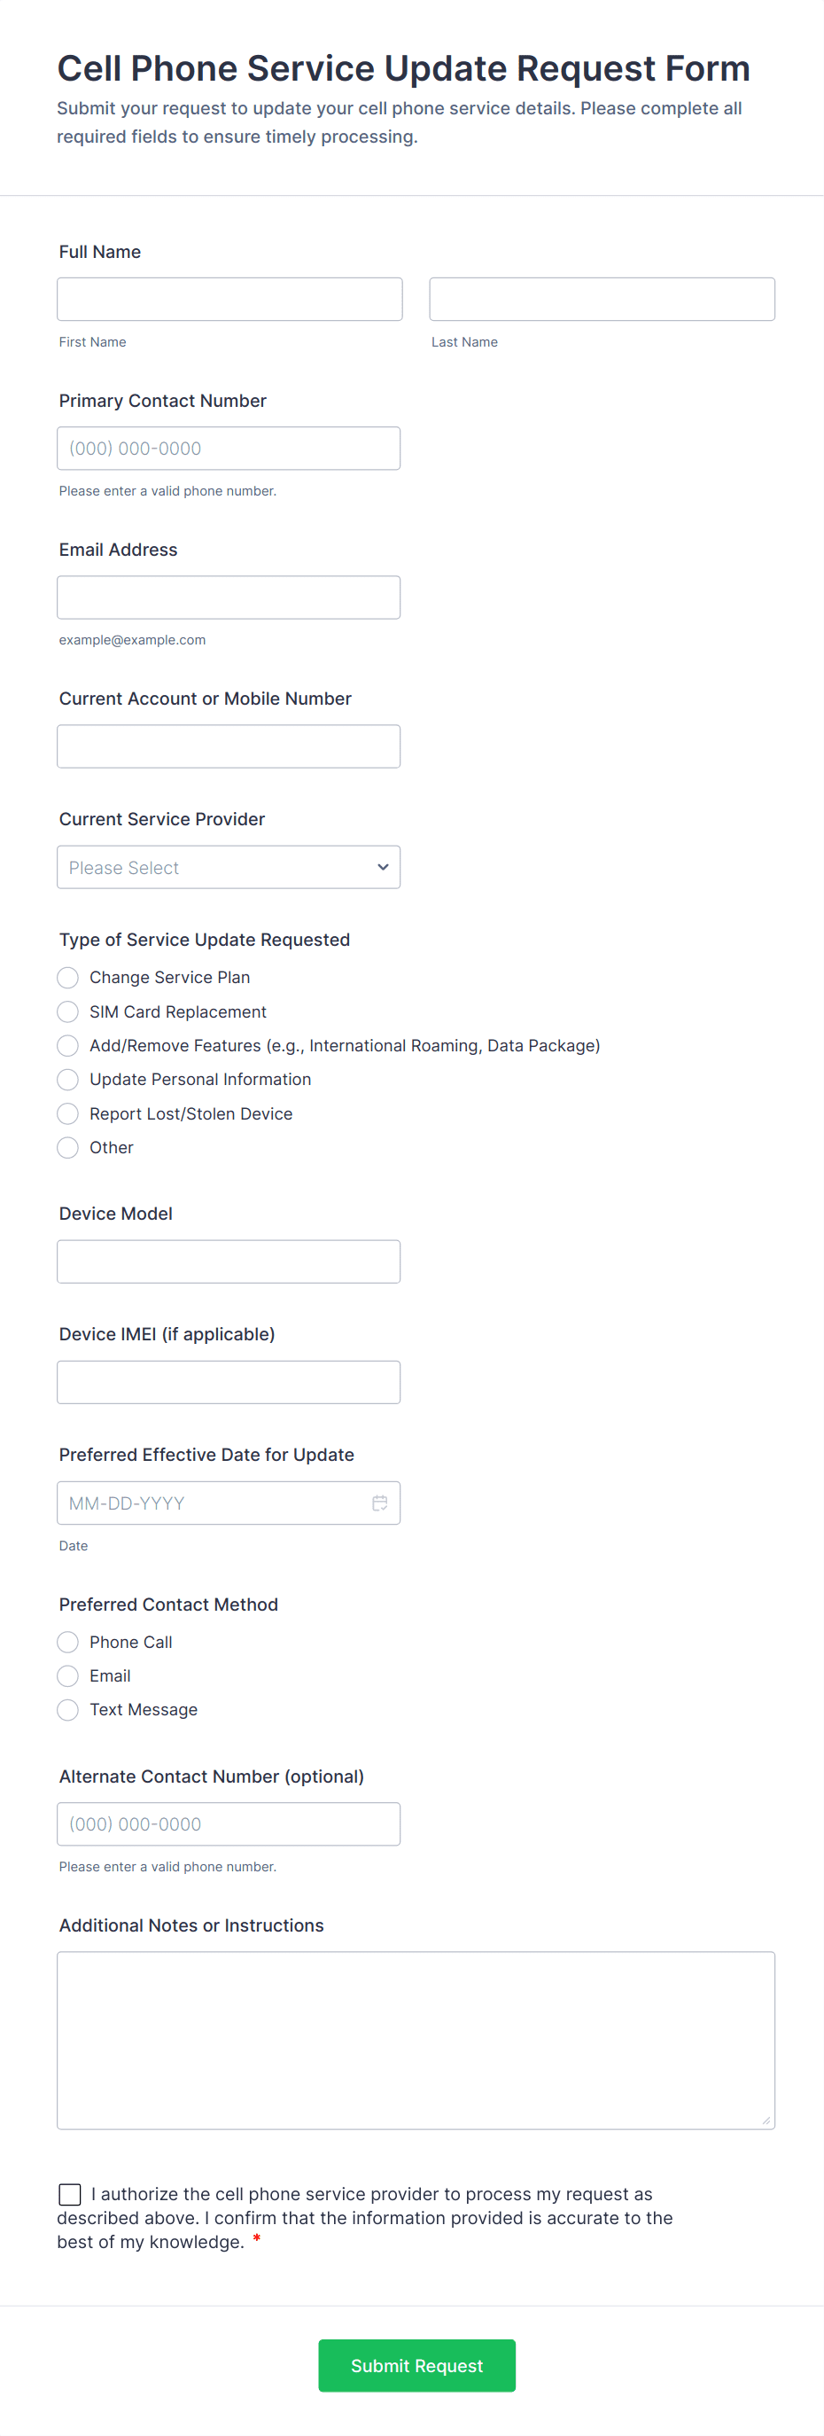Choose Email as preferred contact method
This screenshot has width=824, height=2436.
pyautogui.click(x=68, y=1675)
